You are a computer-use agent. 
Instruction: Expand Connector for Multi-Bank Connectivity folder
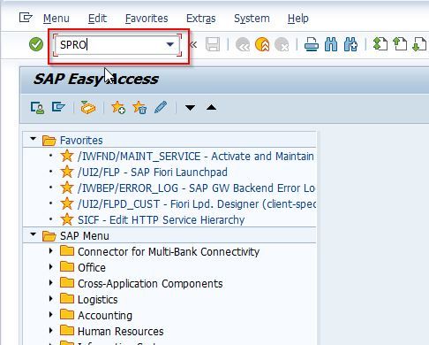pyautogui.click(x=51, y=251)
